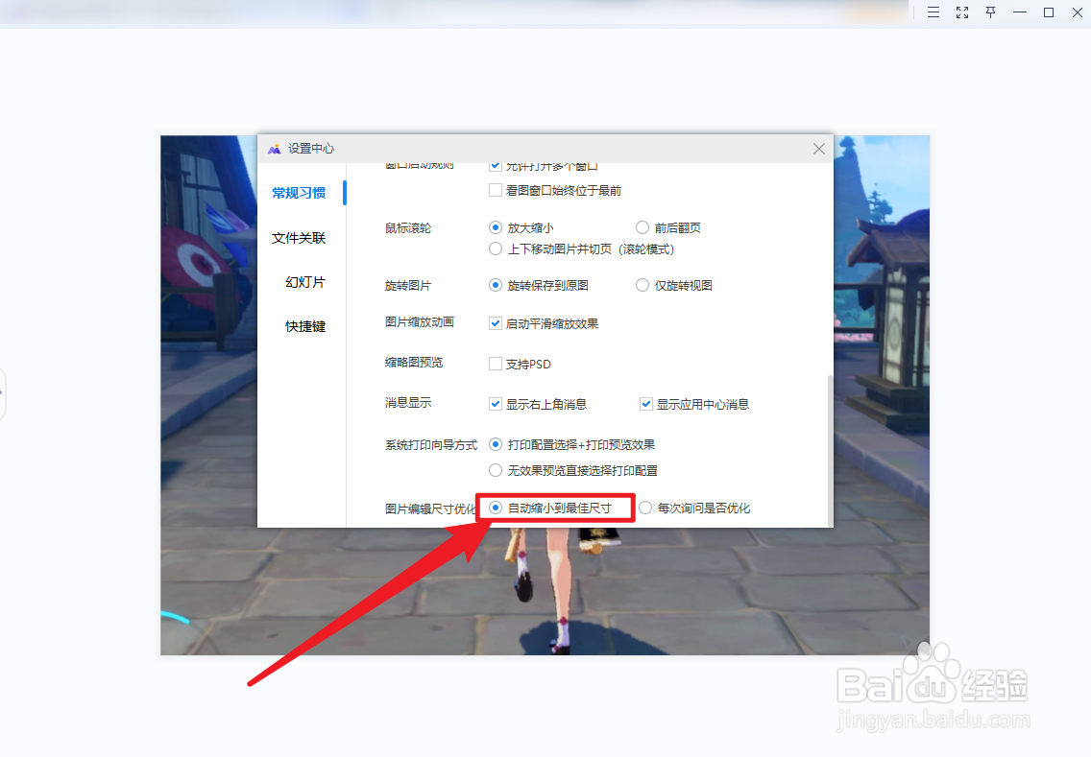Click the settings dialog vertical scrollbar
Viewport: 1091px width, 757px height.
829,450
